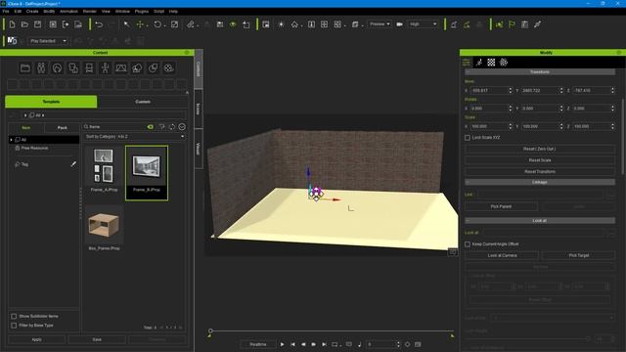Screen dimensions: 626x352
Task: Open the Scene landscape category in Content
Action: tap(121, 67)
